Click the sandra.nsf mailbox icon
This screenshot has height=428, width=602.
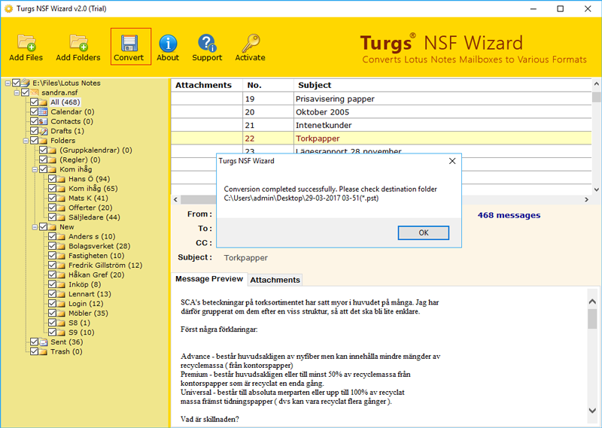click(x=35, y=93)
